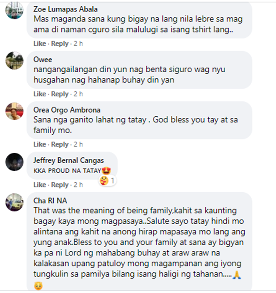276x293 pixels.
Task: Open timestamp 2 h on Owee's comment
Action: coord(78,94)
